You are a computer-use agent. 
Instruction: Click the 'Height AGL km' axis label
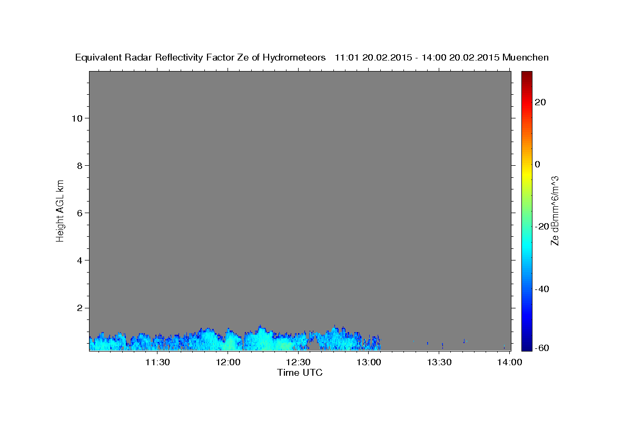(x=61, y=210)
